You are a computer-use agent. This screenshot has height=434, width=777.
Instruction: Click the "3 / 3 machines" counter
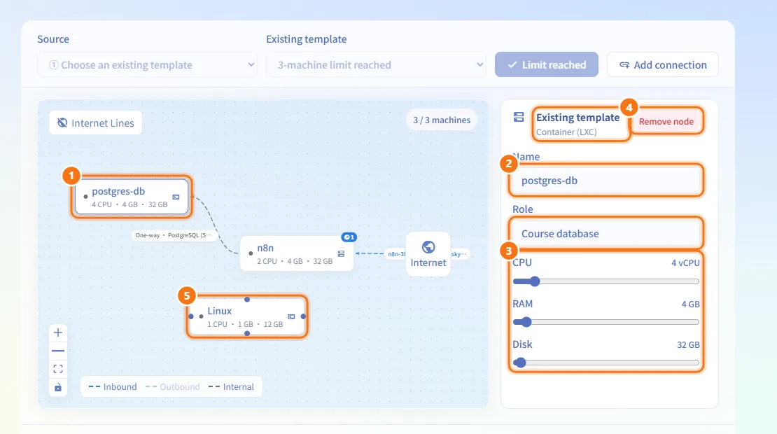point(442,120)
